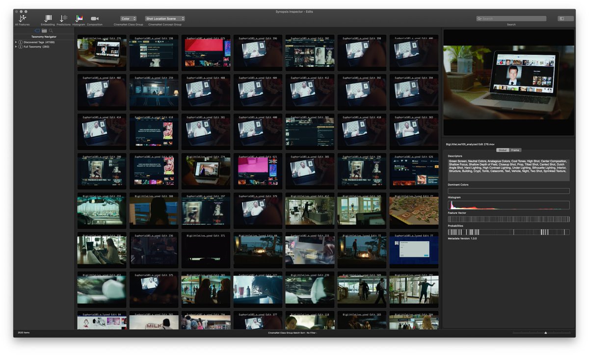Viewport: 589px width, 355px height.
Task: Select thumbnail Euphoria103 Edit 396
Action: (258, 53)
